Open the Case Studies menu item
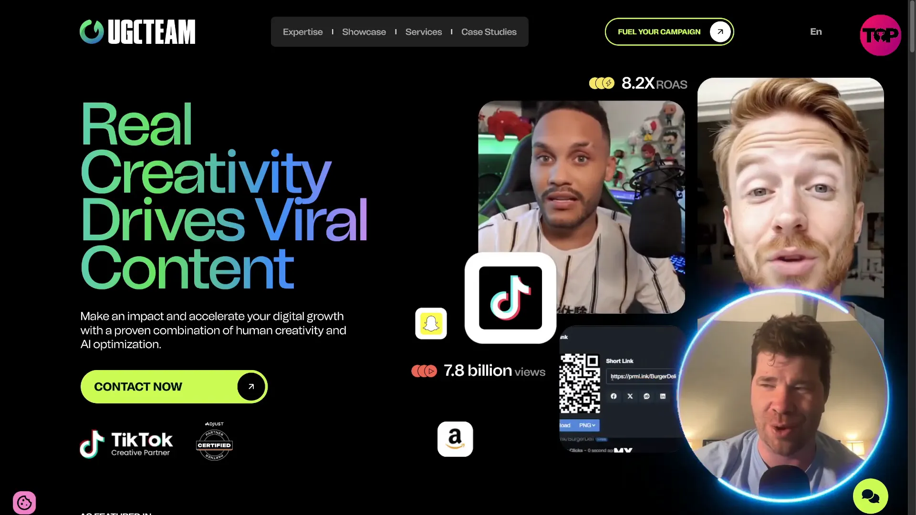The height and width of the screenshot is (515, 916). click(489, 32)
